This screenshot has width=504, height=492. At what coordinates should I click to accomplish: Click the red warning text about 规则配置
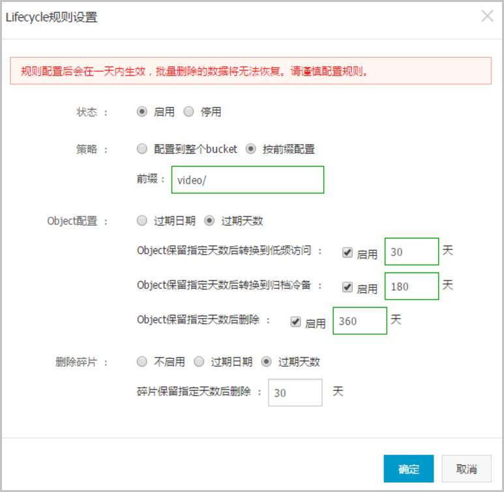(x=194, y=71)
